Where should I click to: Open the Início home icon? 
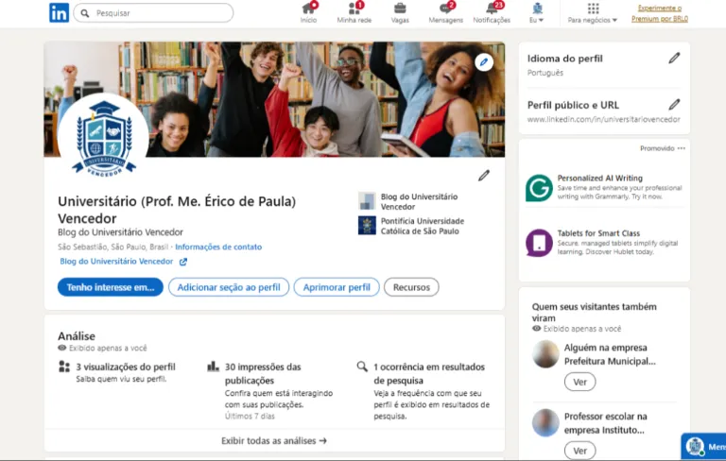click(x=308, y=8)
